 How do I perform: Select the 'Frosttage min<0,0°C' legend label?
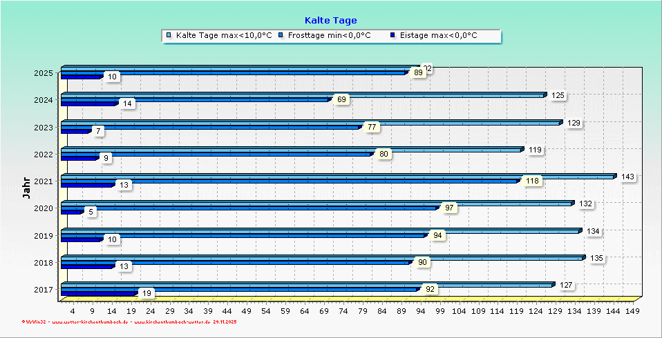(330, 35)
